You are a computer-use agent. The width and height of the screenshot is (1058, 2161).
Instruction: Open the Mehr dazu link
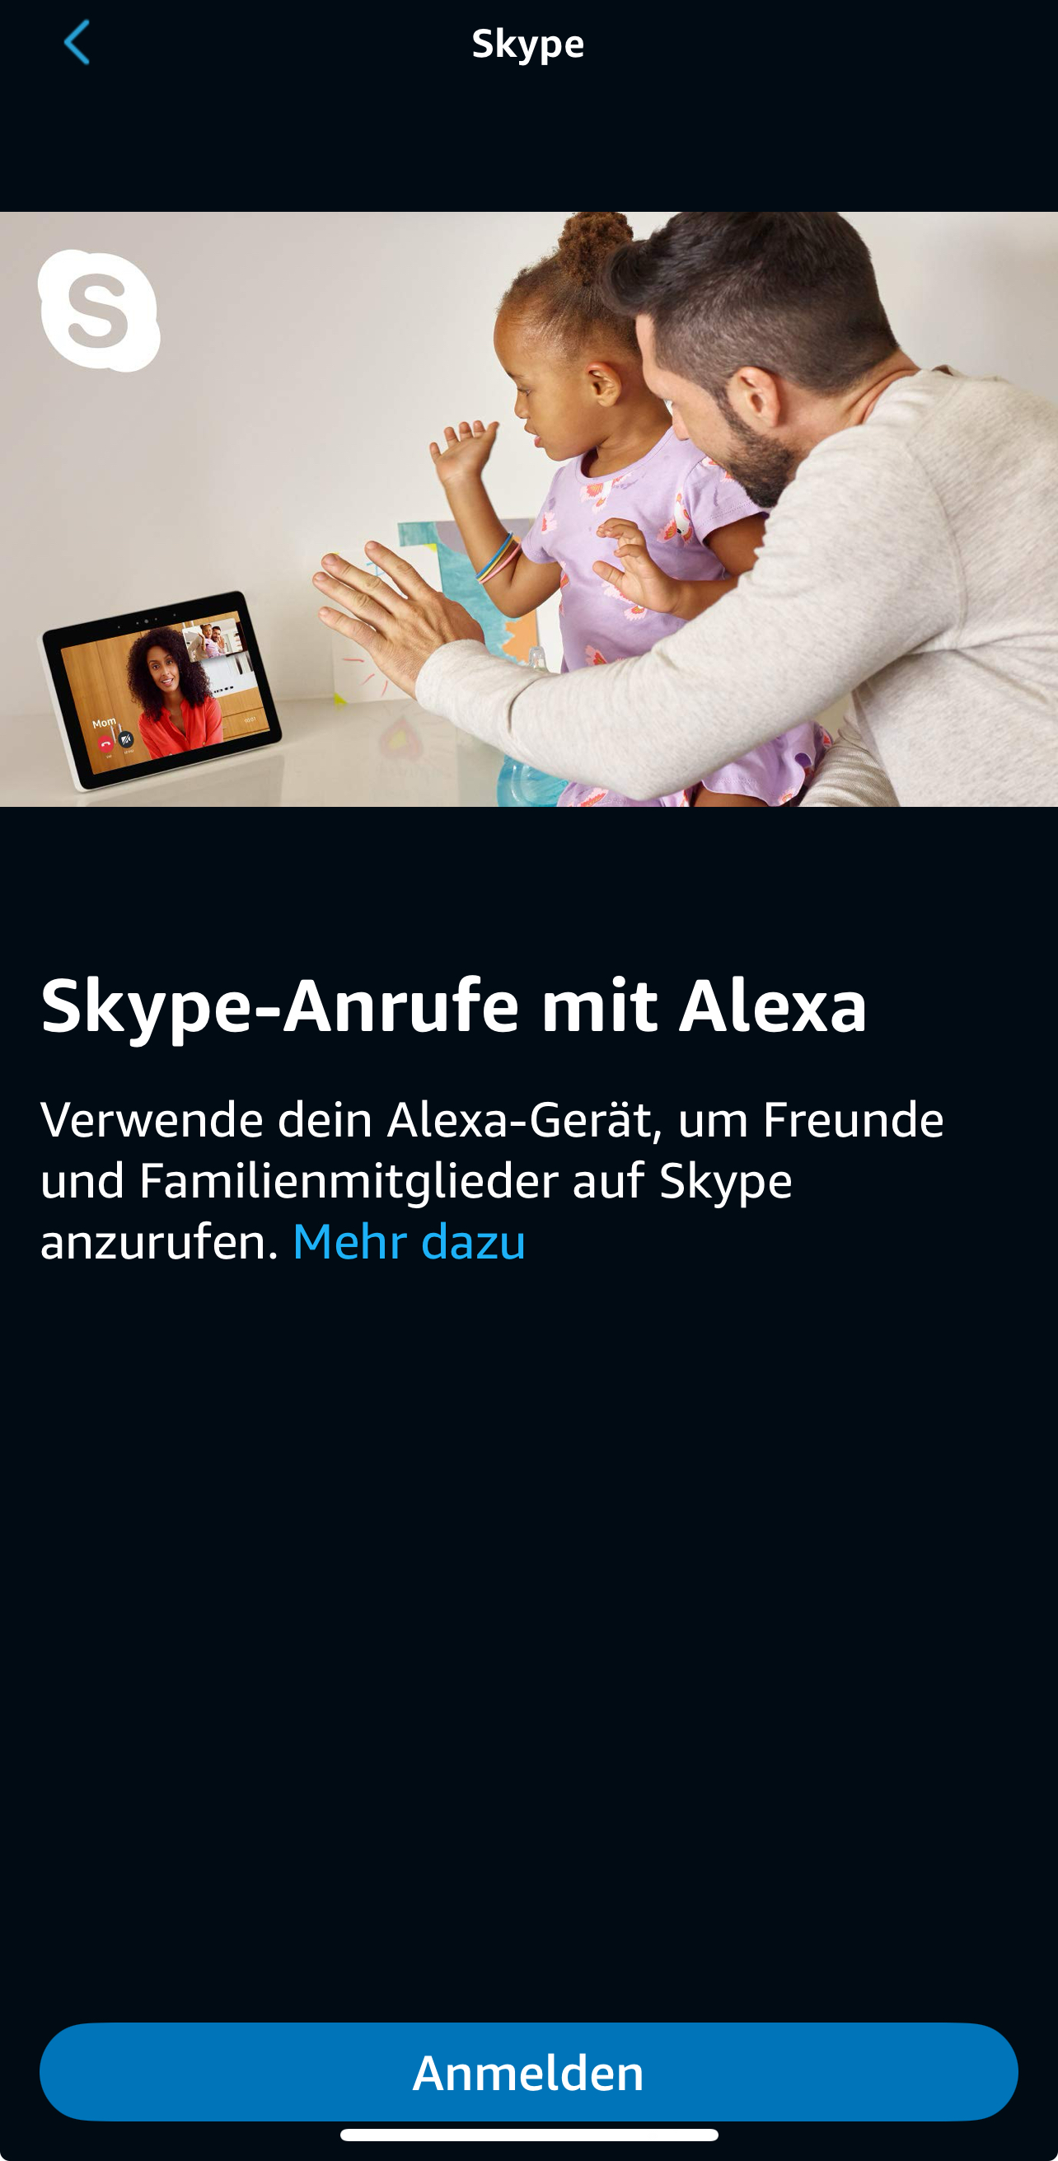[x=409, y=1240]
